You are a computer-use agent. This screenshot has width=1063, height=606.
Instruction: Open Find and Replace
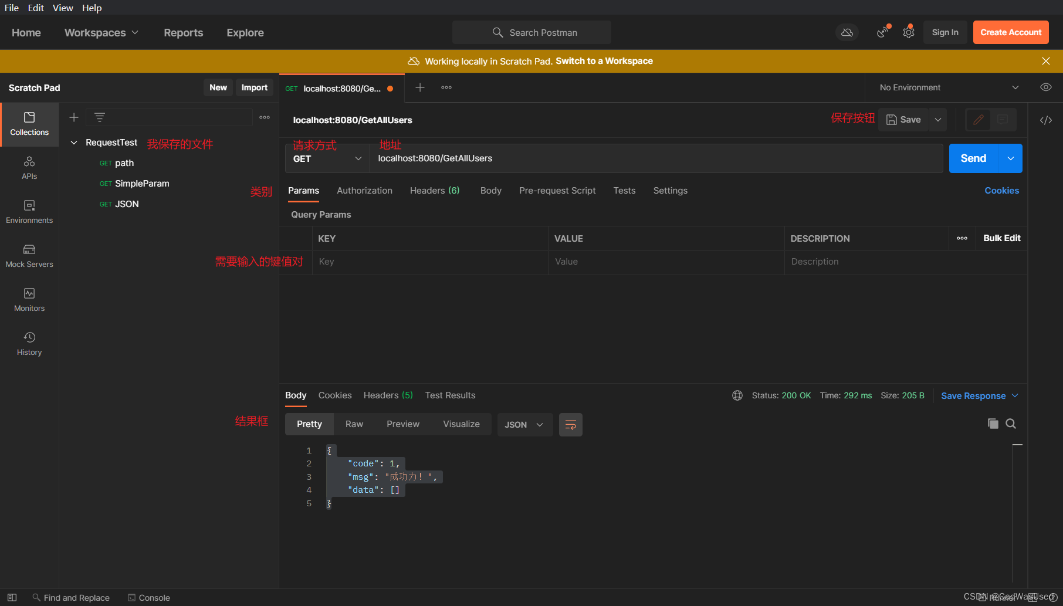click(x=71, y=598)
